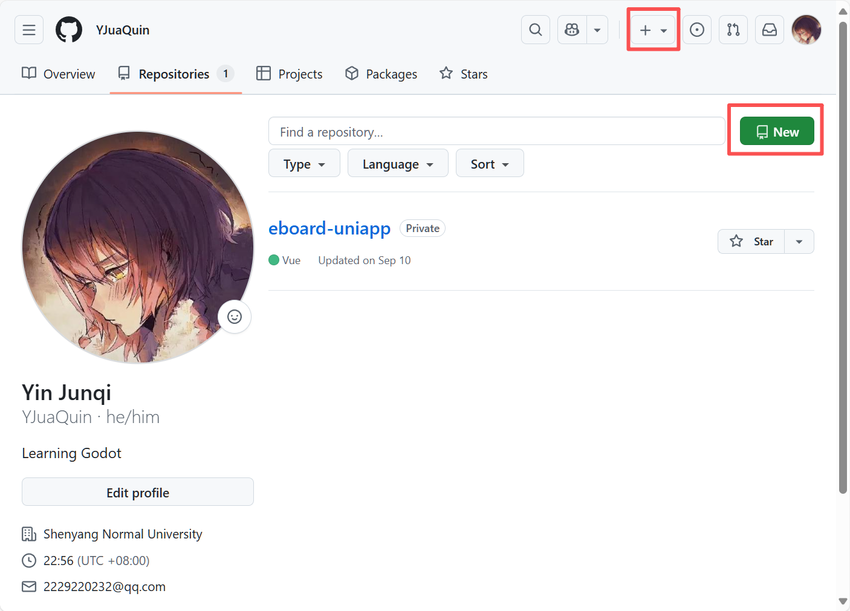Open the search magnifier icon
850x611 pixels.
pos(535,30)
